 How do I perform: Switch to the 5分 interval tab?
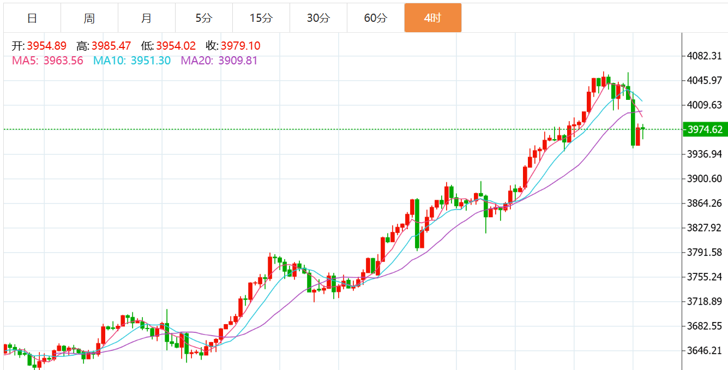coord(204,18)
